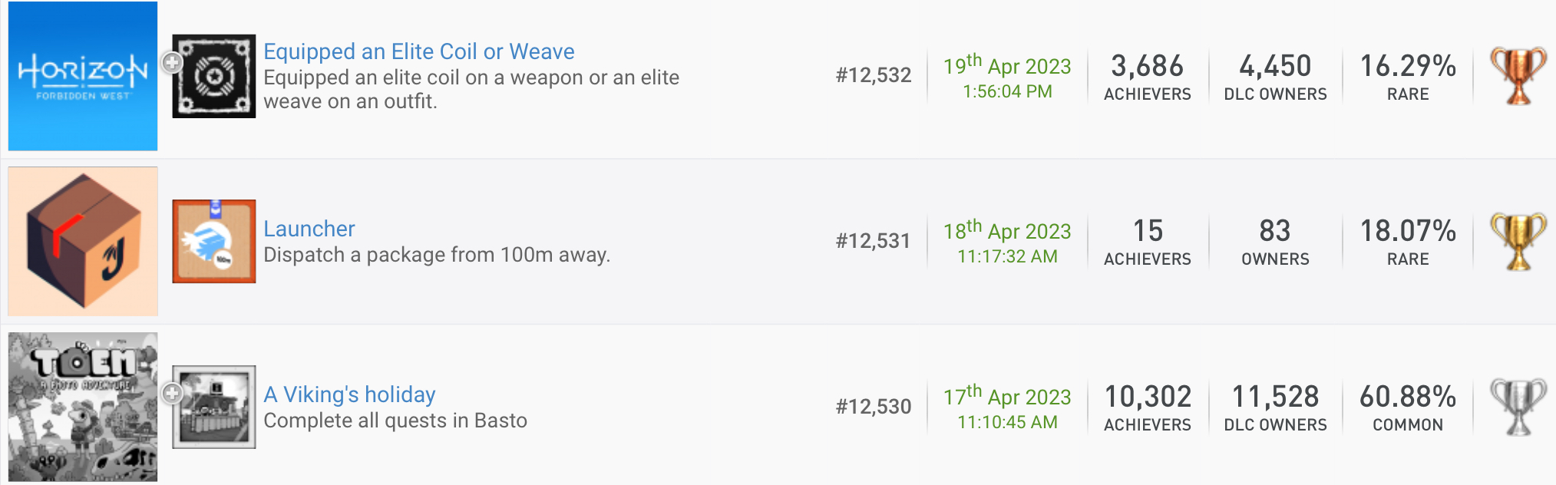Click the 11,528 DLC owners count
The height and width of the screenshot is (485, 1556).
click(1275, 398)
